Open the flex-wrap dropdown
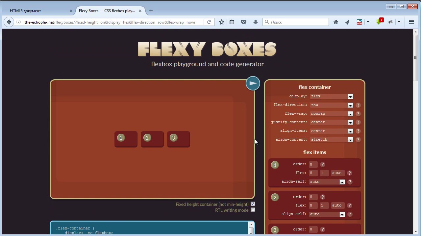421x236 pixels. (x=332, y=114)
